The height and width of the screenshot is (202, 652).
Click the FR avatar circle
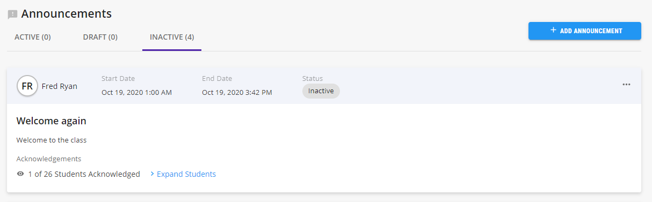(x=27, y=86)
